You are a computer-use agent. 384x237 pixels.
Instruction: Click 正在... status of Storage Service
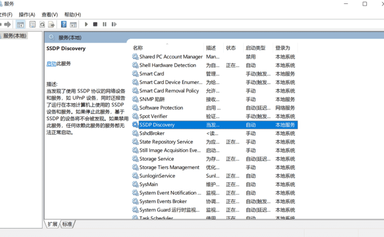coord(232,159)
